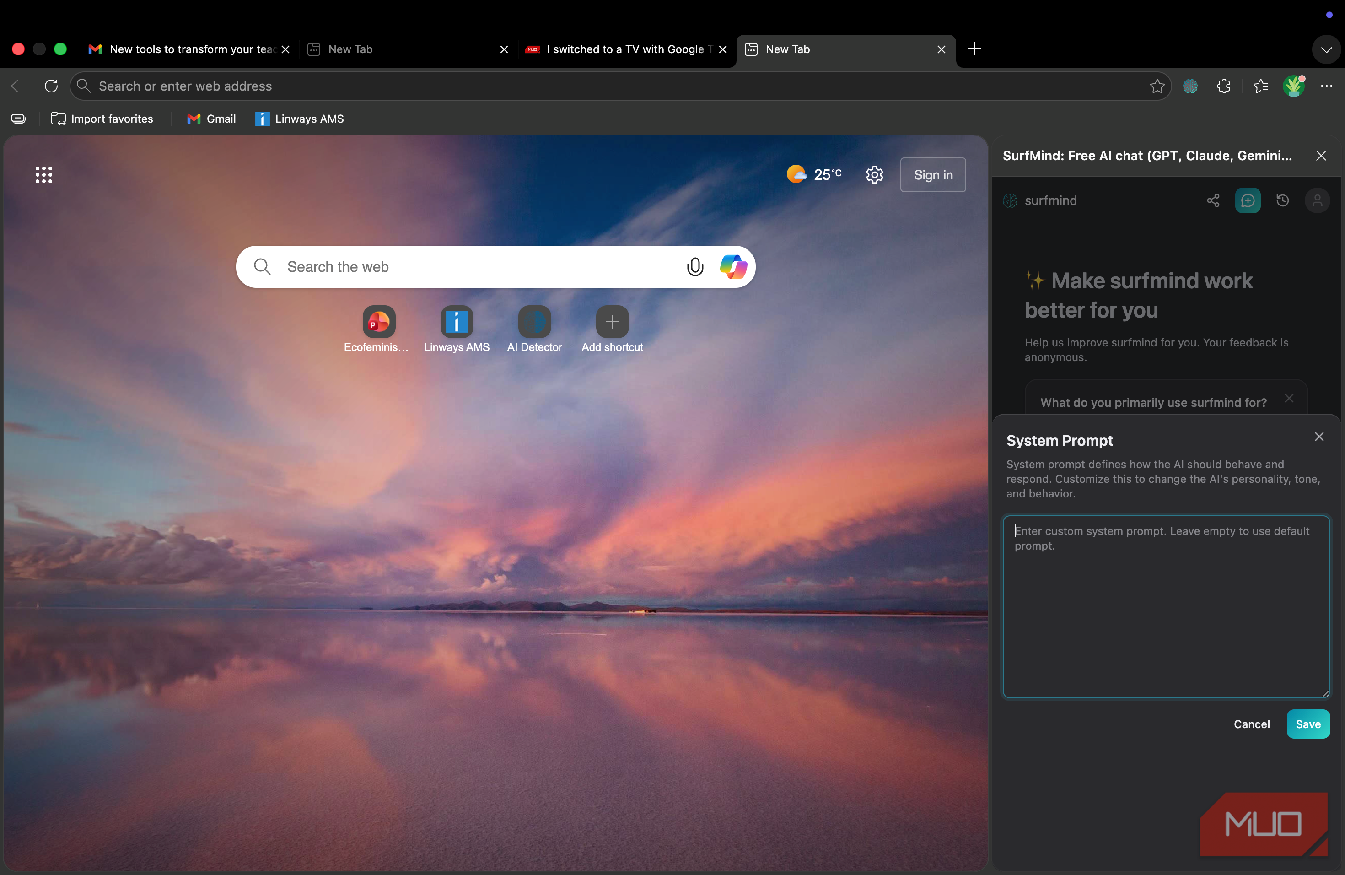Screen dimensions: 1345x875
Task: Open the vertical tabs pane icon
Action: (x=19, y=119)
